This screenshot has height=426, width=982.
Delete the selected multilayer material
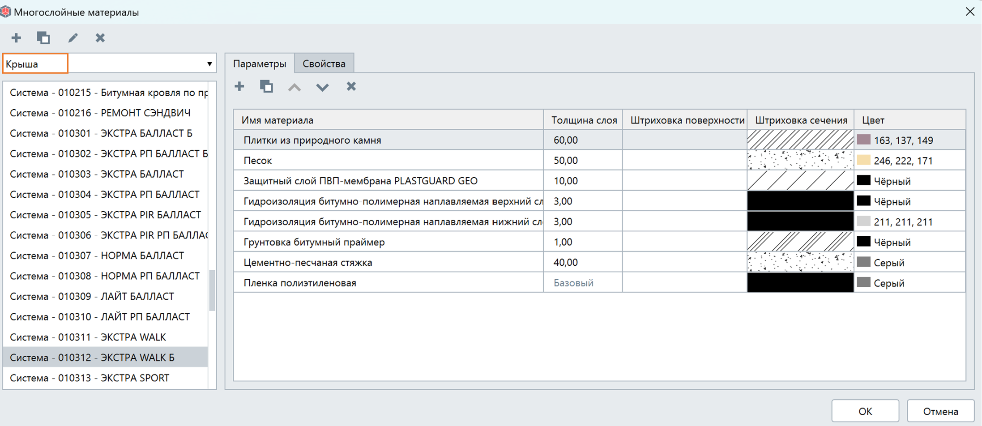coord(100,38)
